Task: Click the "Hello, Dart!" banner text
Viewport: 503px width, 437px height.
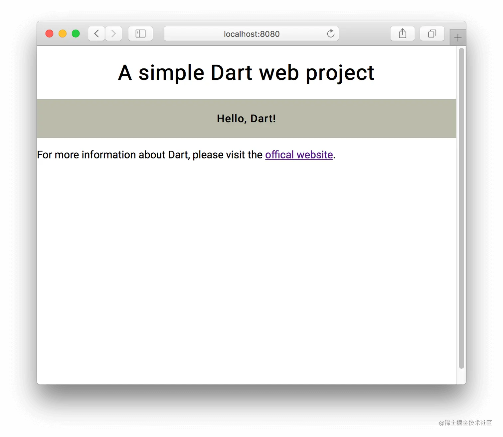Action: (x=246, y=119)
